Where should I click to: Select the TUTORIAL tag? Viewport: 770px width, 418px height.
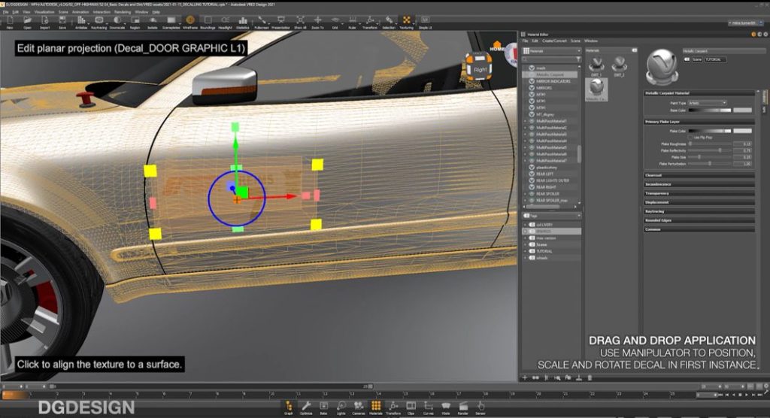click(x=544, y=251)
